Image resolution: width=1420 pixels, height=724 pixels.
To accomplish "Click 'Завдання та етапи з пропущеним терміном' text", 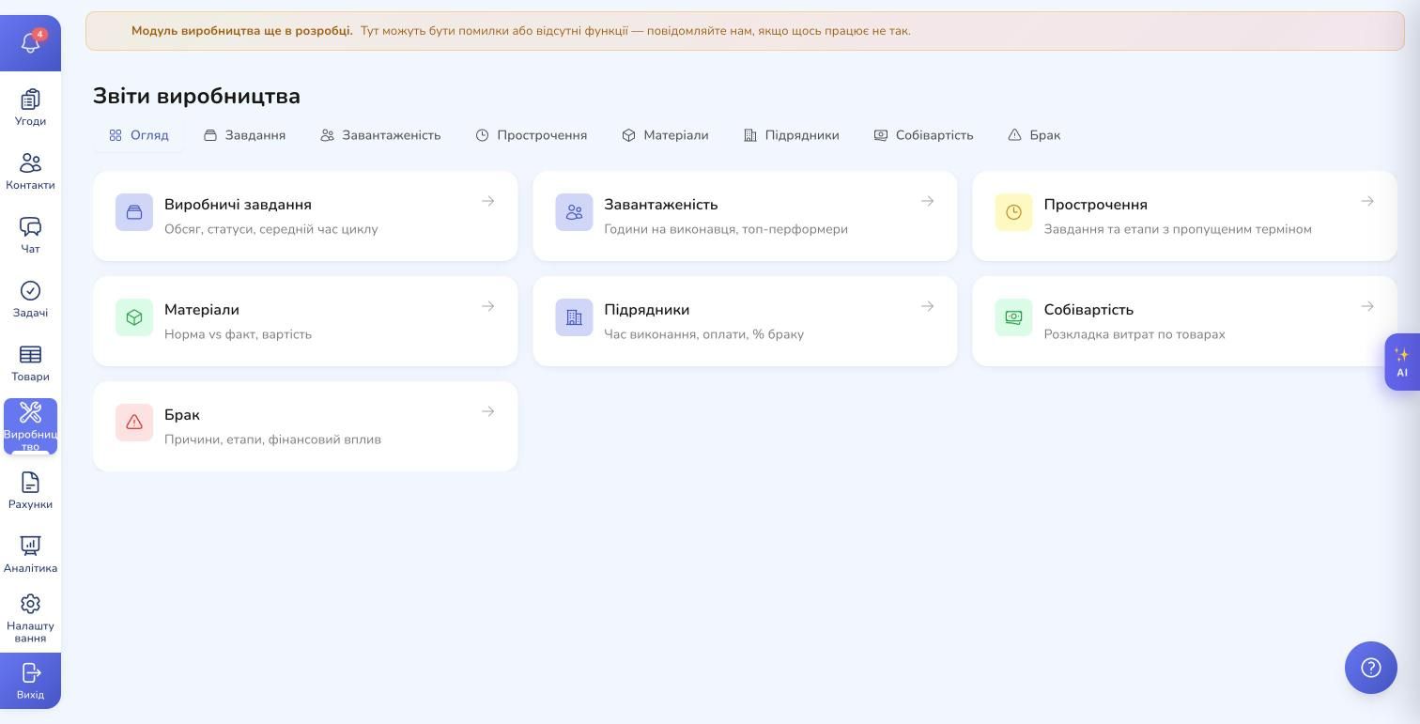I will tap(1178, 229).
